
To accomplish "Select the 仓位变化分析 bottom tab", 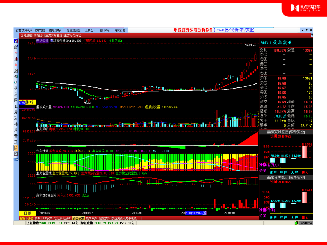I will [62, 218].
